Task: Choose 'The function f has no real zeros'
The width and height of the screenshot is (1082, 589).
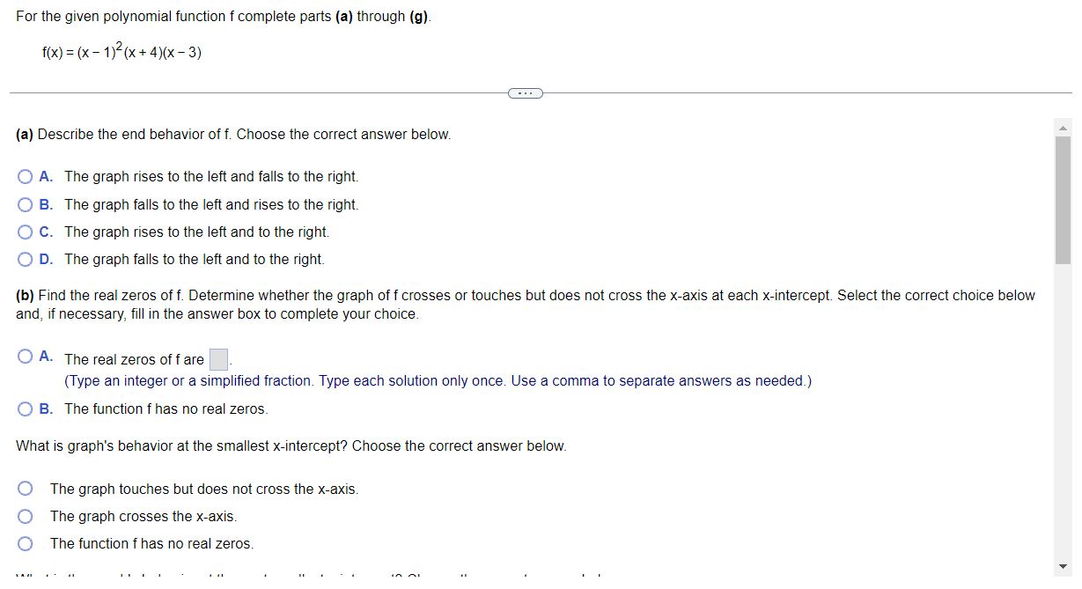Action: pyautogui.click(x=26, y=542)
